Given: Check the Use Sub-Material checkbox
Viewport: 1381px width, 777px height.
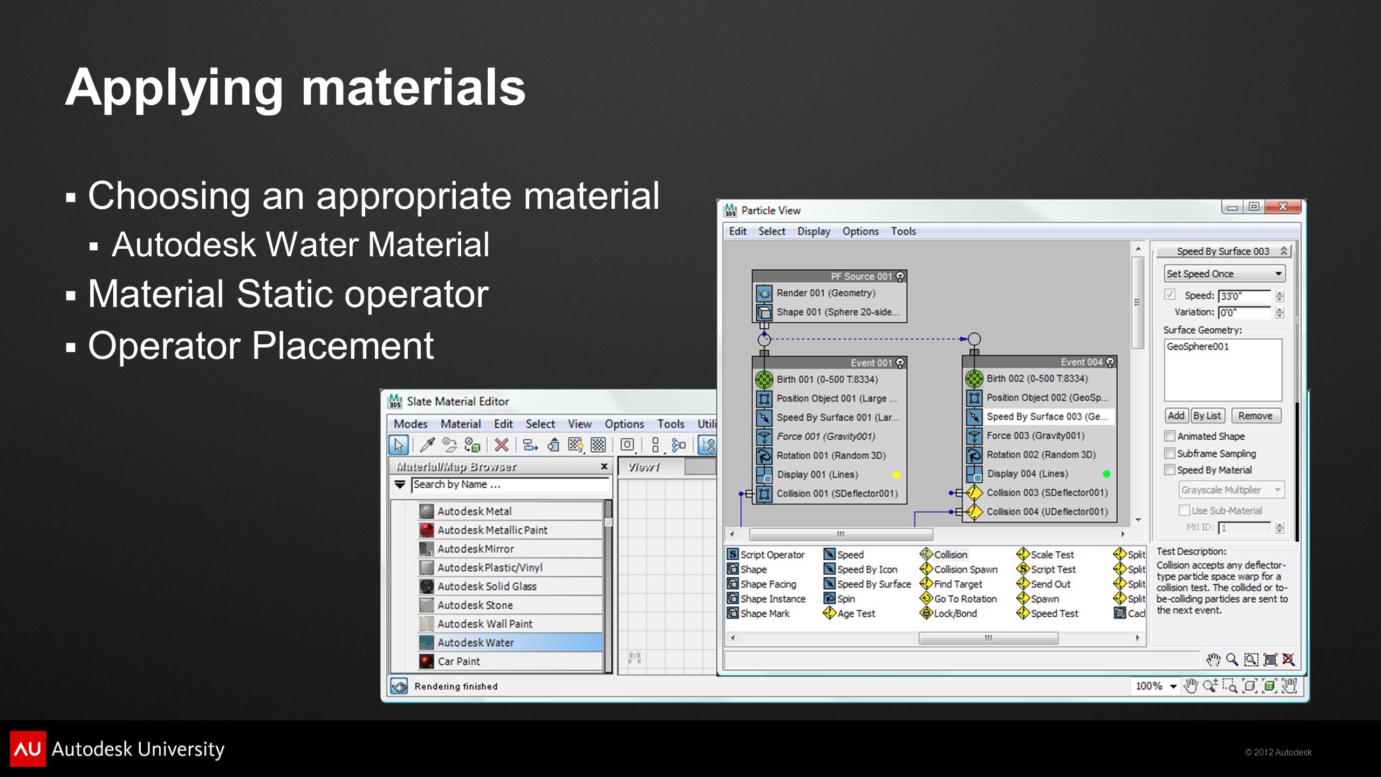Looking at the screenshot, I should pyautogui.click(x=1185, y=510).
